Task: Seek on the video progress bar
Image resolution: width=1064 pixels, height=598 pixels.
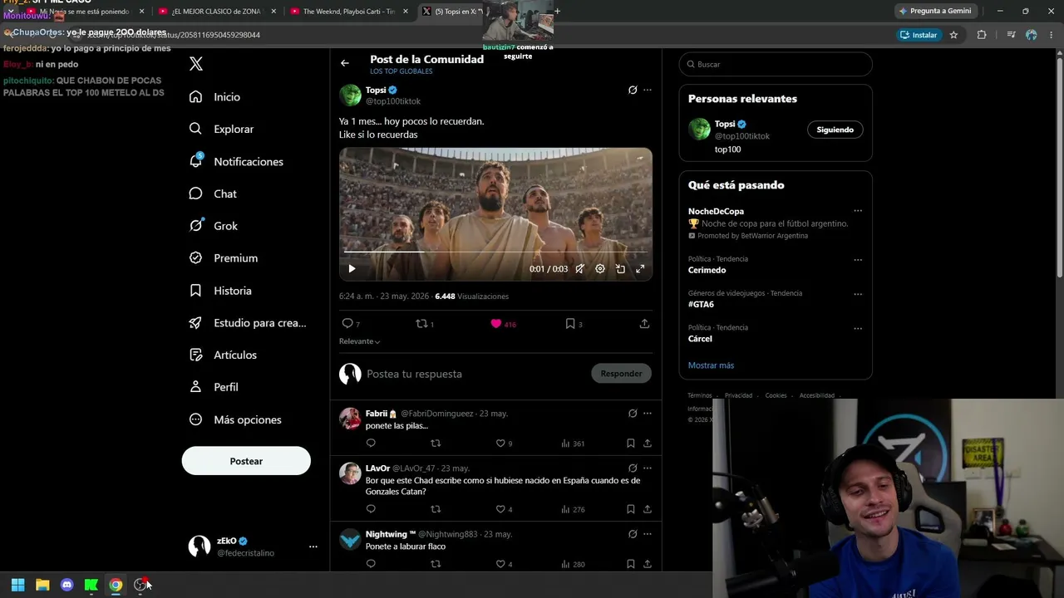Action: tap(495, 251)
